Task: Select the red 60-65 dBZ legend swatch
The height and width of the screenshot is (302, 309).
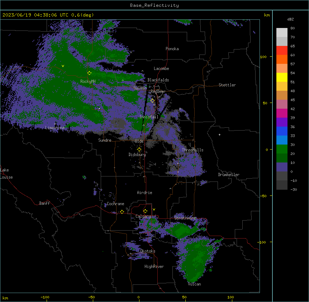Action: coord(282,51)
